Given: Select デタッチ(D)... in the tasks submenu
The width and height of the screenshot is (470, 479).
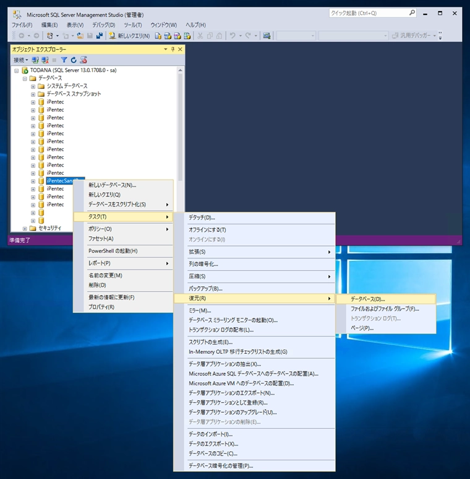Looking at the screenshot, I should 255,218.
